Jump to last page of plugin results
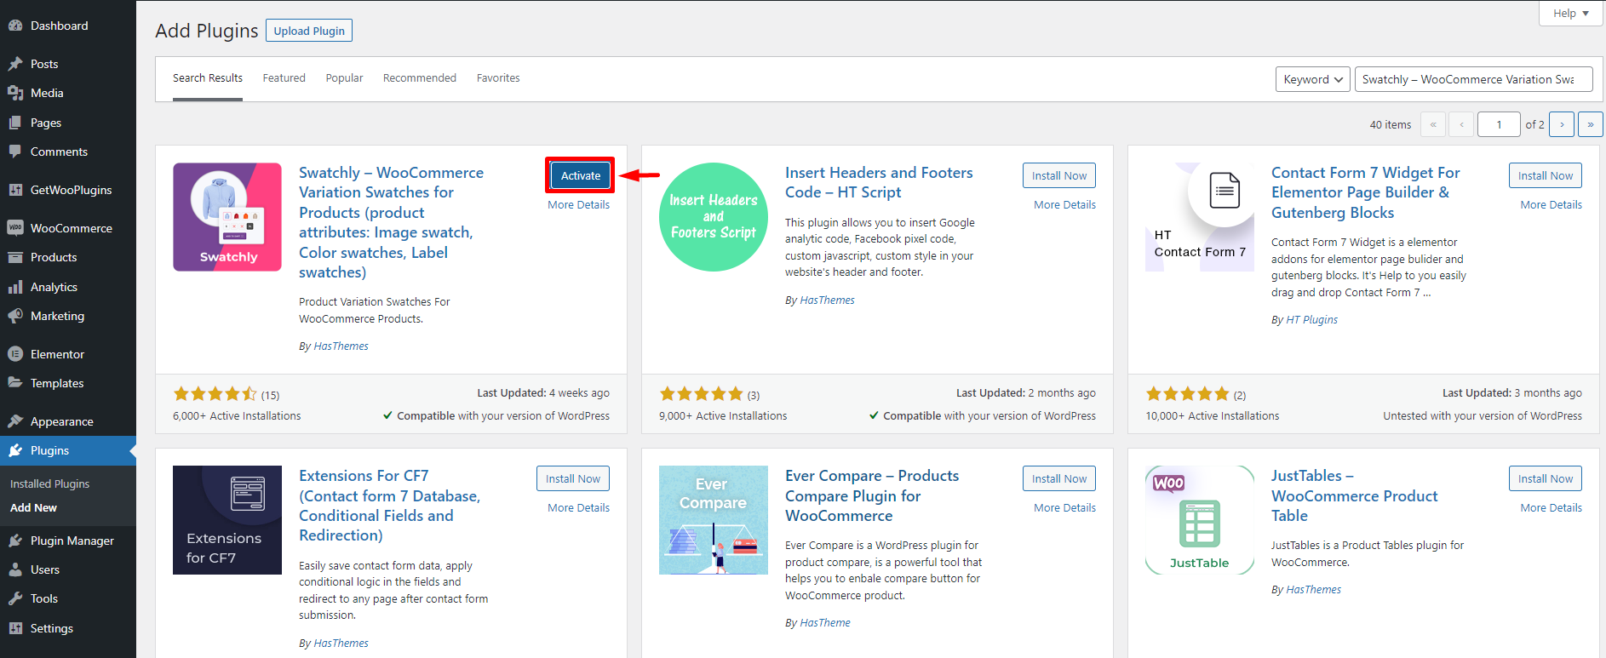This screenshot has height=658, width=1606. pyautogui.click(x=1590, y=124)
